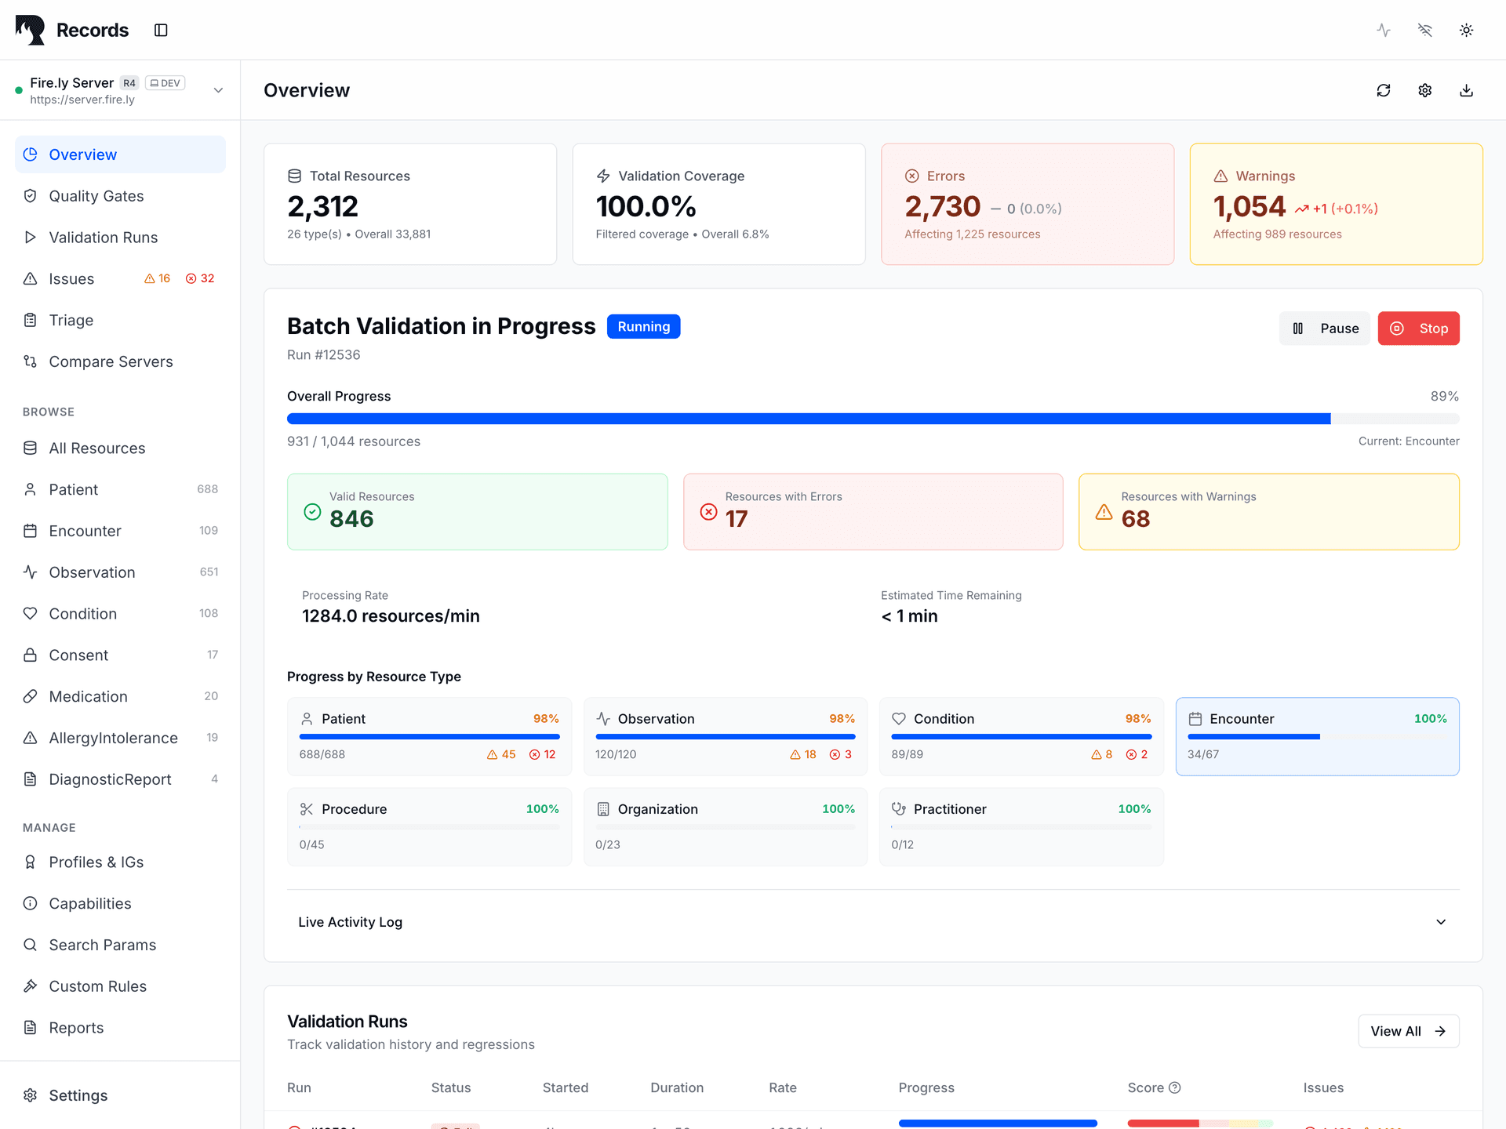The width and height of the screenshot is (1506, 1129).
Task: Open the activity monitor pulse icon
Action: (x=1384, y=30)
